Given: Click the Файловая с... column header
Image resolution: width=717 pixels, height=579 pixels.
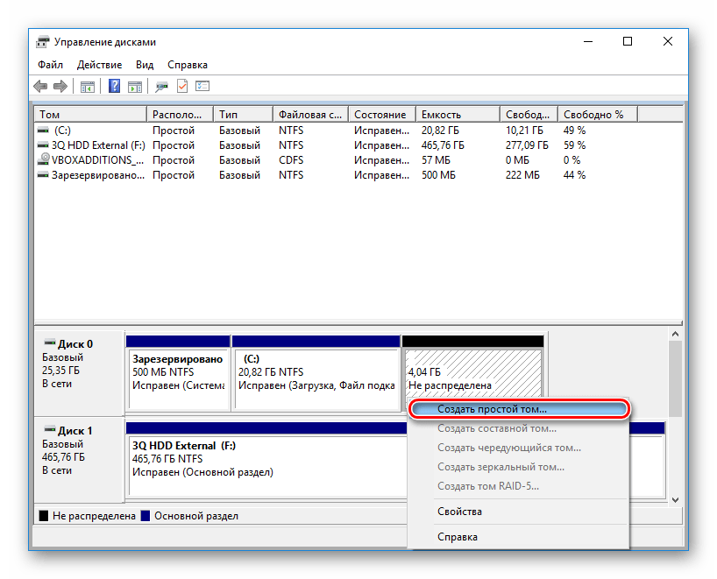Looking at the screenshot, I should pos(309,115).
